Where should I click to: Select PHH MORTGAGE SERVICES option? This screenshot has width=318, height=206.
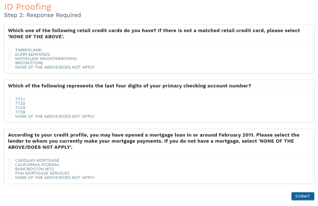10,173
